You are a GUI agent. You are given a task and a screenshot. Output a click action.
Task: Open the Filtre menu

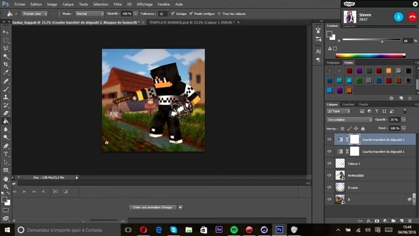[x=118, y=5]
